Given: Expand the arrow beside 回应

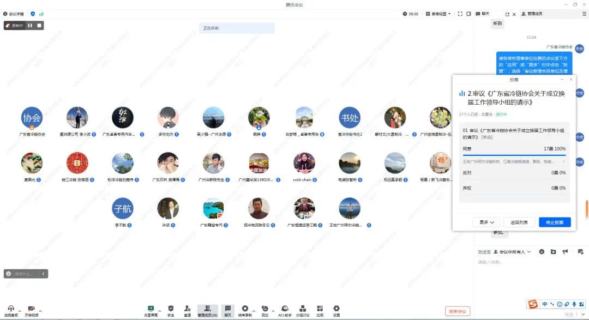Looking at the screenshot, I should [x=273, y=311].
